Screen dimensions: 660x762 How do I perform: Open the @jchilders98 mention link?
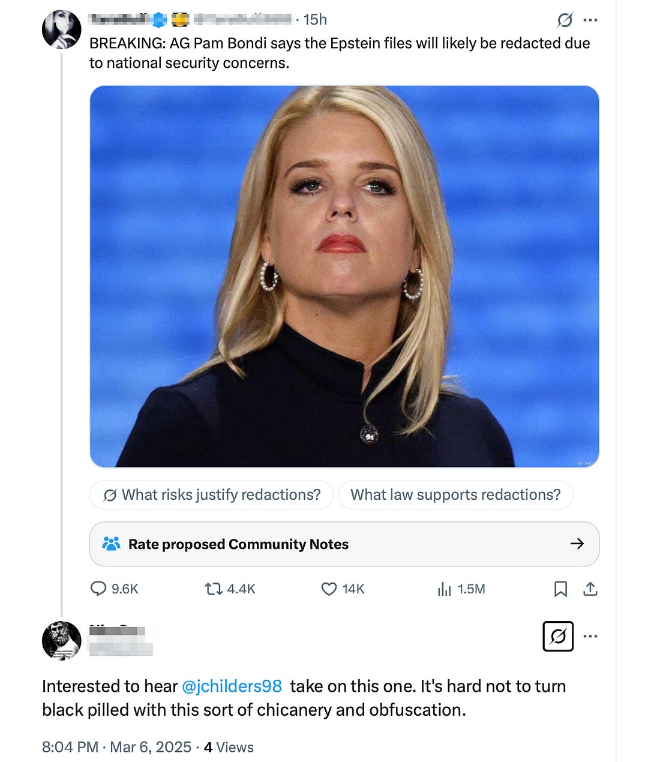click(x=232, y=686)
